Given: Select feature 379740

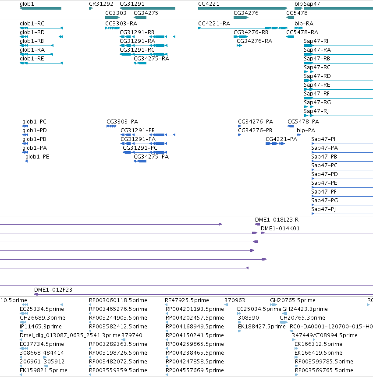Looking at the screenshot, I should pos(132,335).
